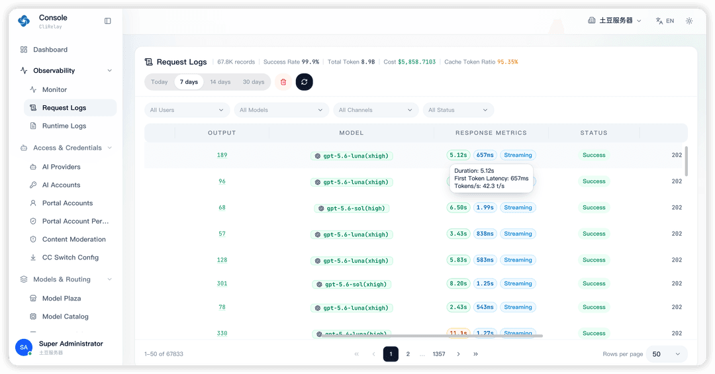Click Model Catalog chip icon

pos(33,317)
